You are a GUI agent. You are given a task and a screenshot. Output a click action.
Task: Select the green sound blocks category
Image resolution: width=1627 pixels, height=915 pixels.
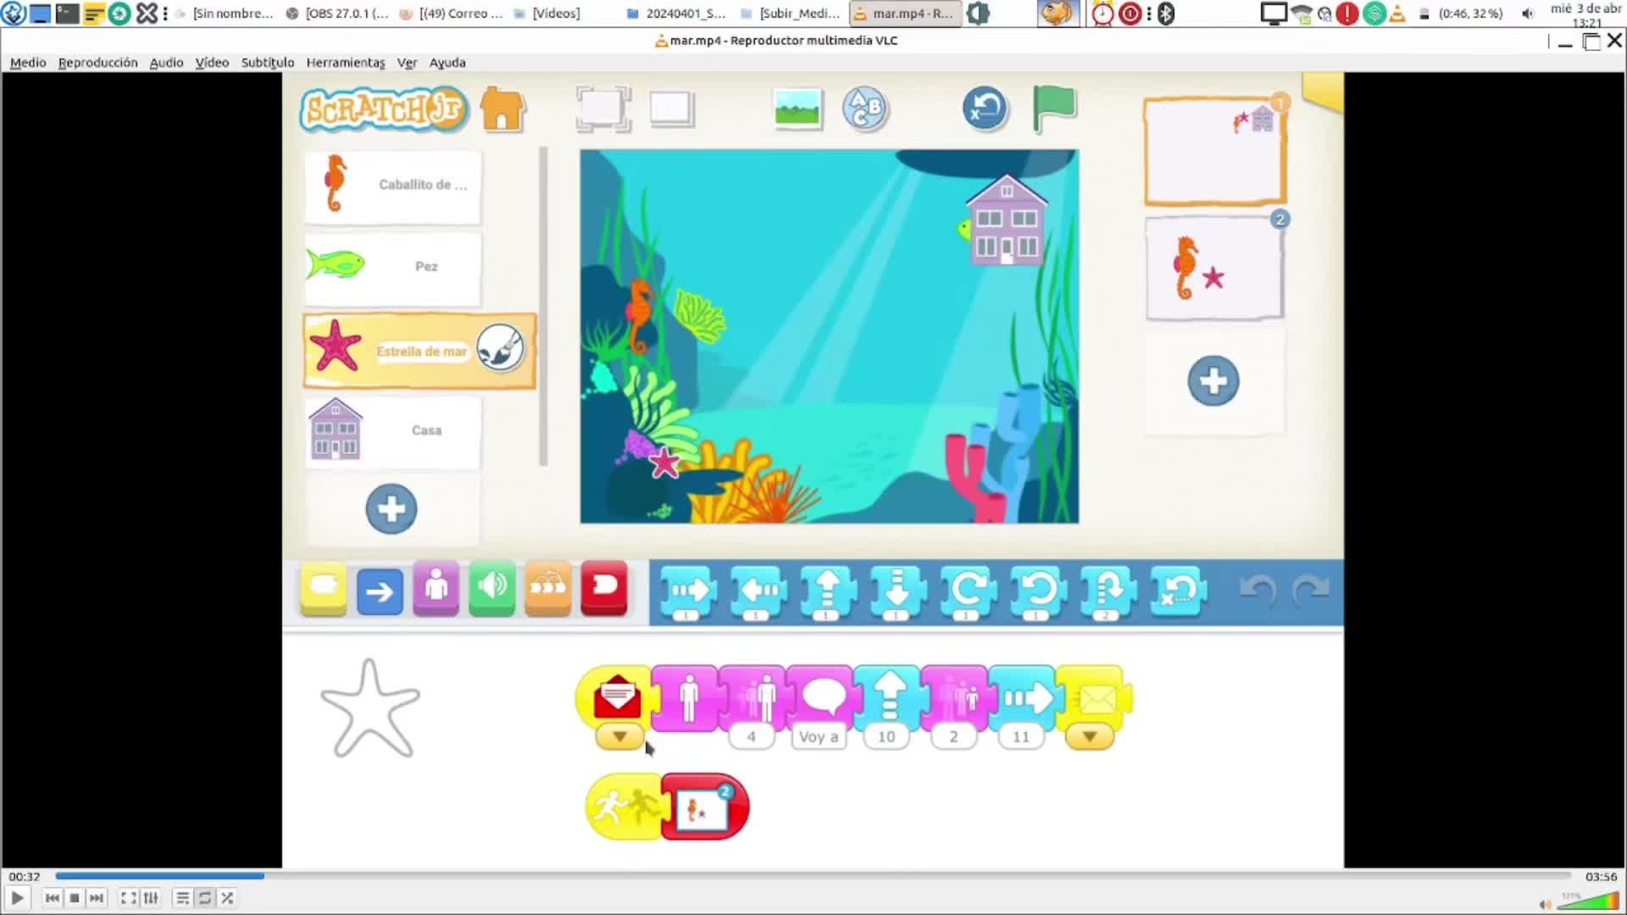pos(491,588)
